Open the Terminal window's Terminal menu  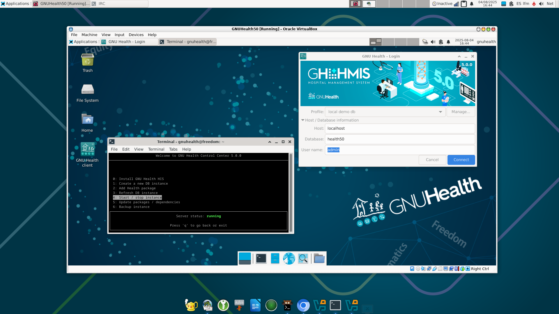tap(156, 149)
